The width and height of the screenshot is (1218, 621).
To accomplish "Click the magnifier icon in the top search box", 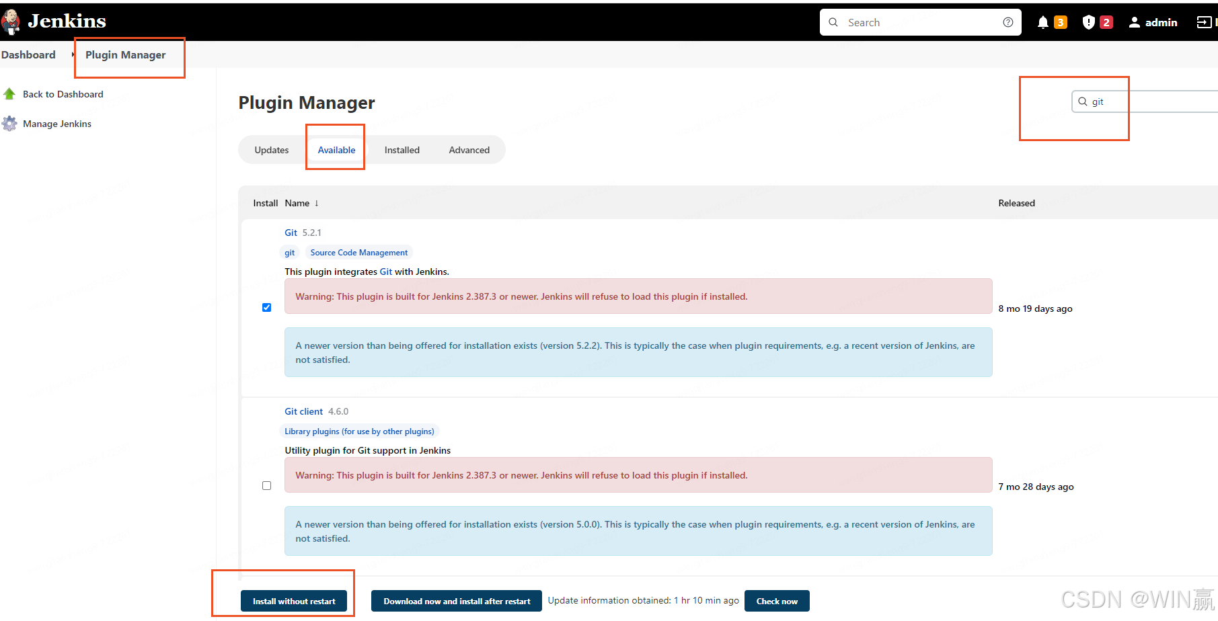I will click(x=833, y=22).
